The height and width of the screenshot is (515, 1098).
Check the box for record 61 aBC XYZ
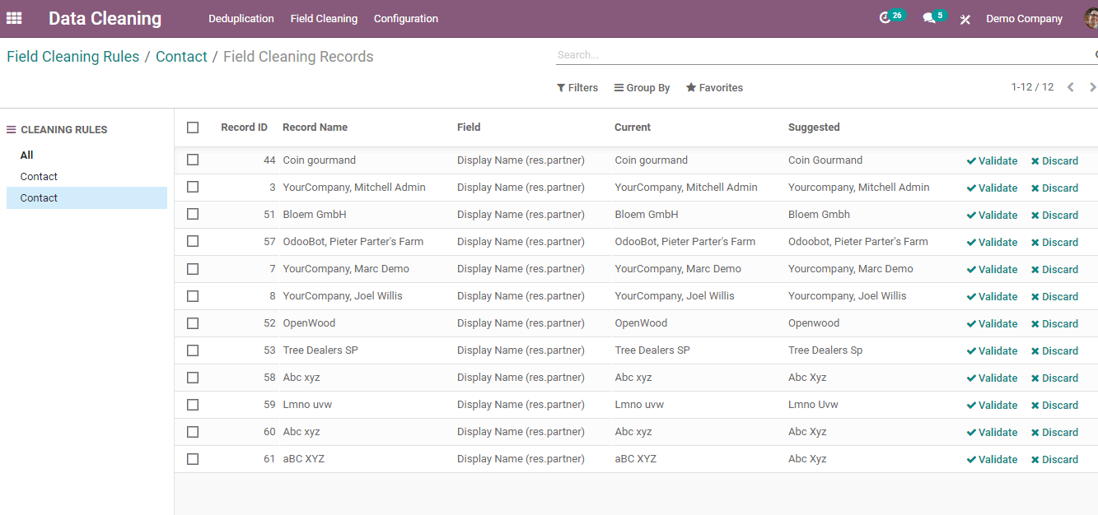(x=193, y=459)
